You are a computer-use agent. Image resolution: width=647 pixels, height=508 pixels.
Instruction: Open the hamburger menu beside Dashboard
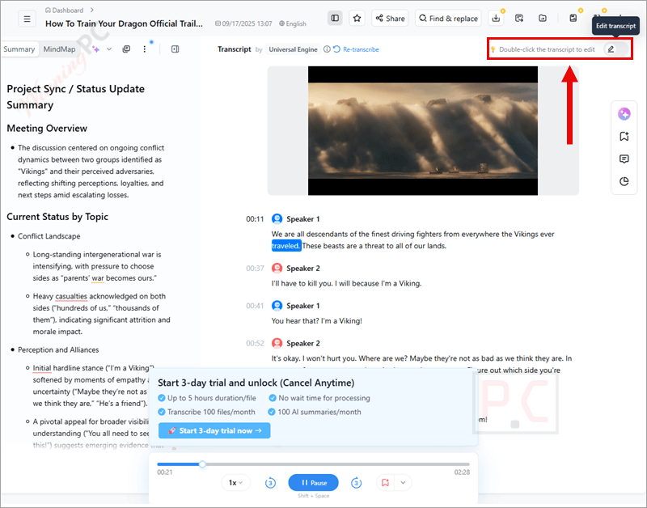27,19
